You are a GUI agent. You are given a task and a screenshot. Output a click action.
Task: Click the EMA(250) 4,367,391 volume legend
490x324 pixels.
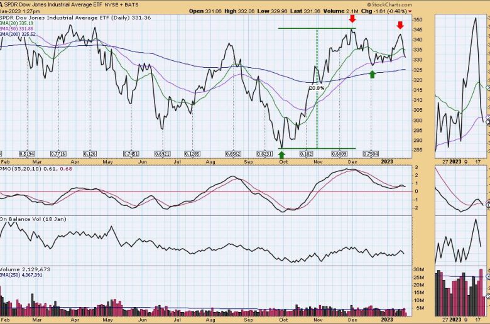click(x=21, y=275)
